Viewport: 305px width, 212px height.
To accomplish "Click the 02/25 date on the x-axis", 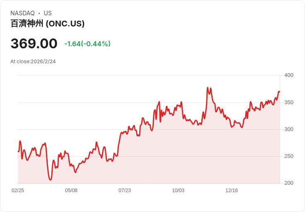I will coord(18,191).
